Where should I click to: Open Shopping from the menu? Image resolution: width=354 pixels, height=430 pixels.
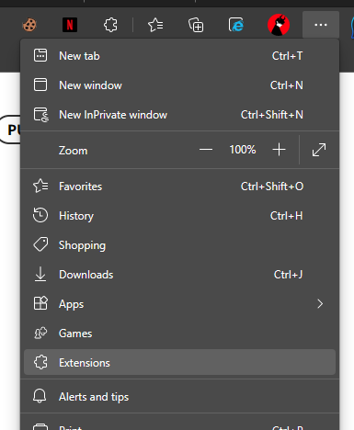179,245
